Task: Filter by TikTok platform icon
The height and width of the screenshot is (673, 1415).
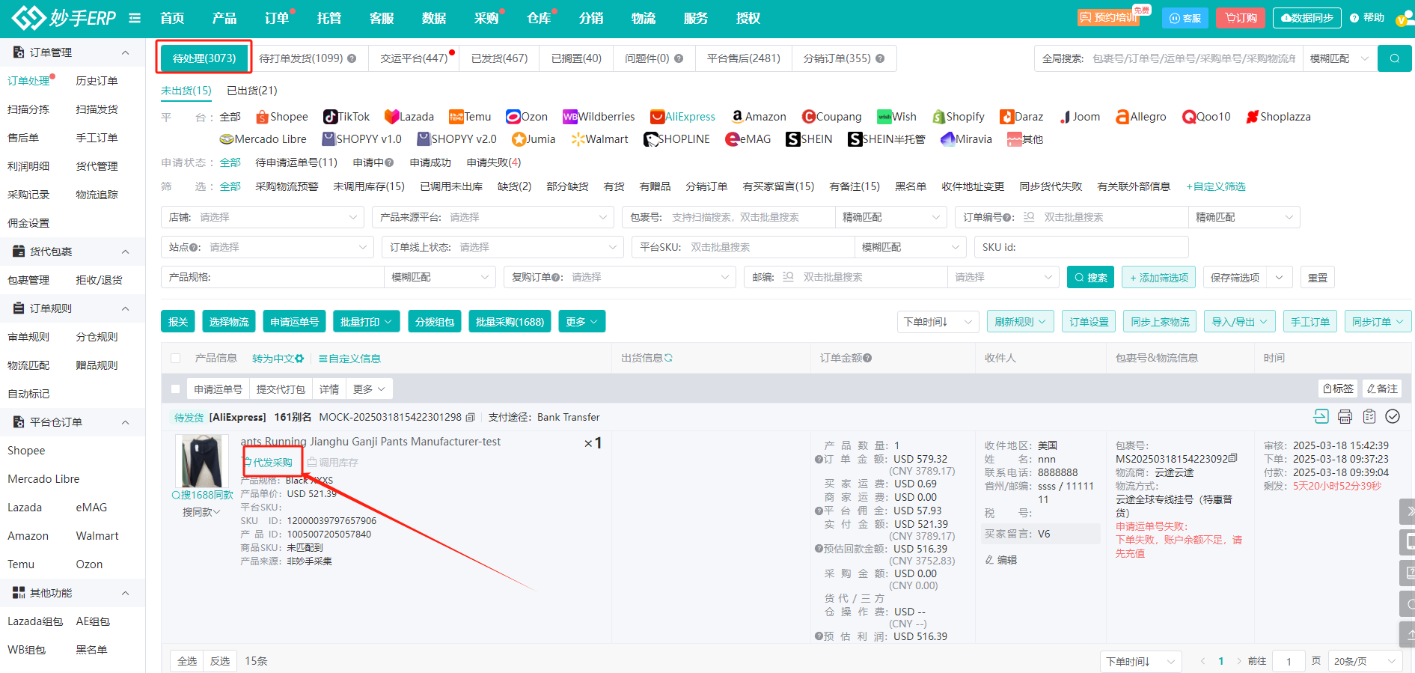Action: point(346,117)
